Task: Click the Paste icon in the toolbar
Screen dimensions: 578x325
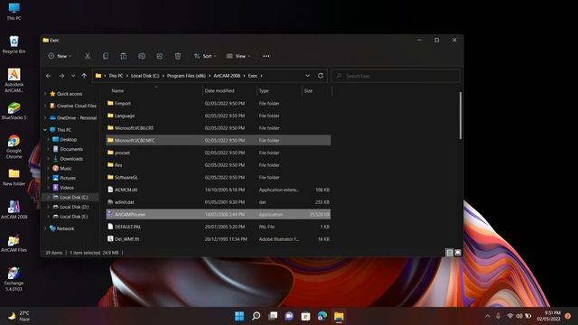Action: pyautogui.click(x=124, y=56)
